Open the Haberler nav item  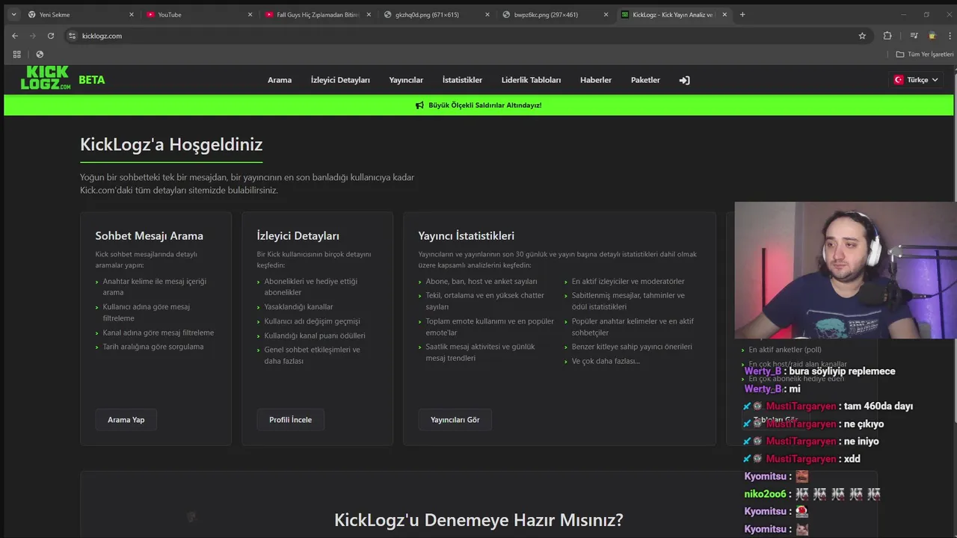click(596, 80)
